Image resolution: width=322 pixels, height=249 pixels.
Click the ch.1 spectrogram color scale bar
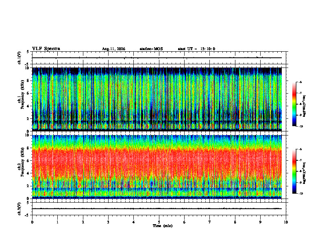[294, 104]
